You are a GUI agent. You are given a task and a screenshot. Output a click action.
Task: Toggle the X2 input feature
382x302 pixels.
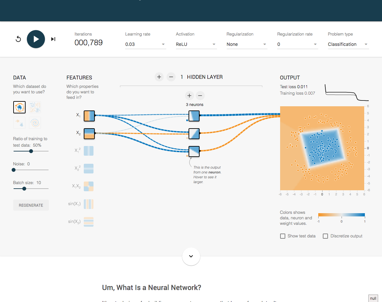pyautogui.click(x=89, y=134)
